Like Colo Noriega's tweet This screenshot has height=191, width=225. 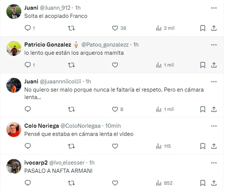point(115,146)
